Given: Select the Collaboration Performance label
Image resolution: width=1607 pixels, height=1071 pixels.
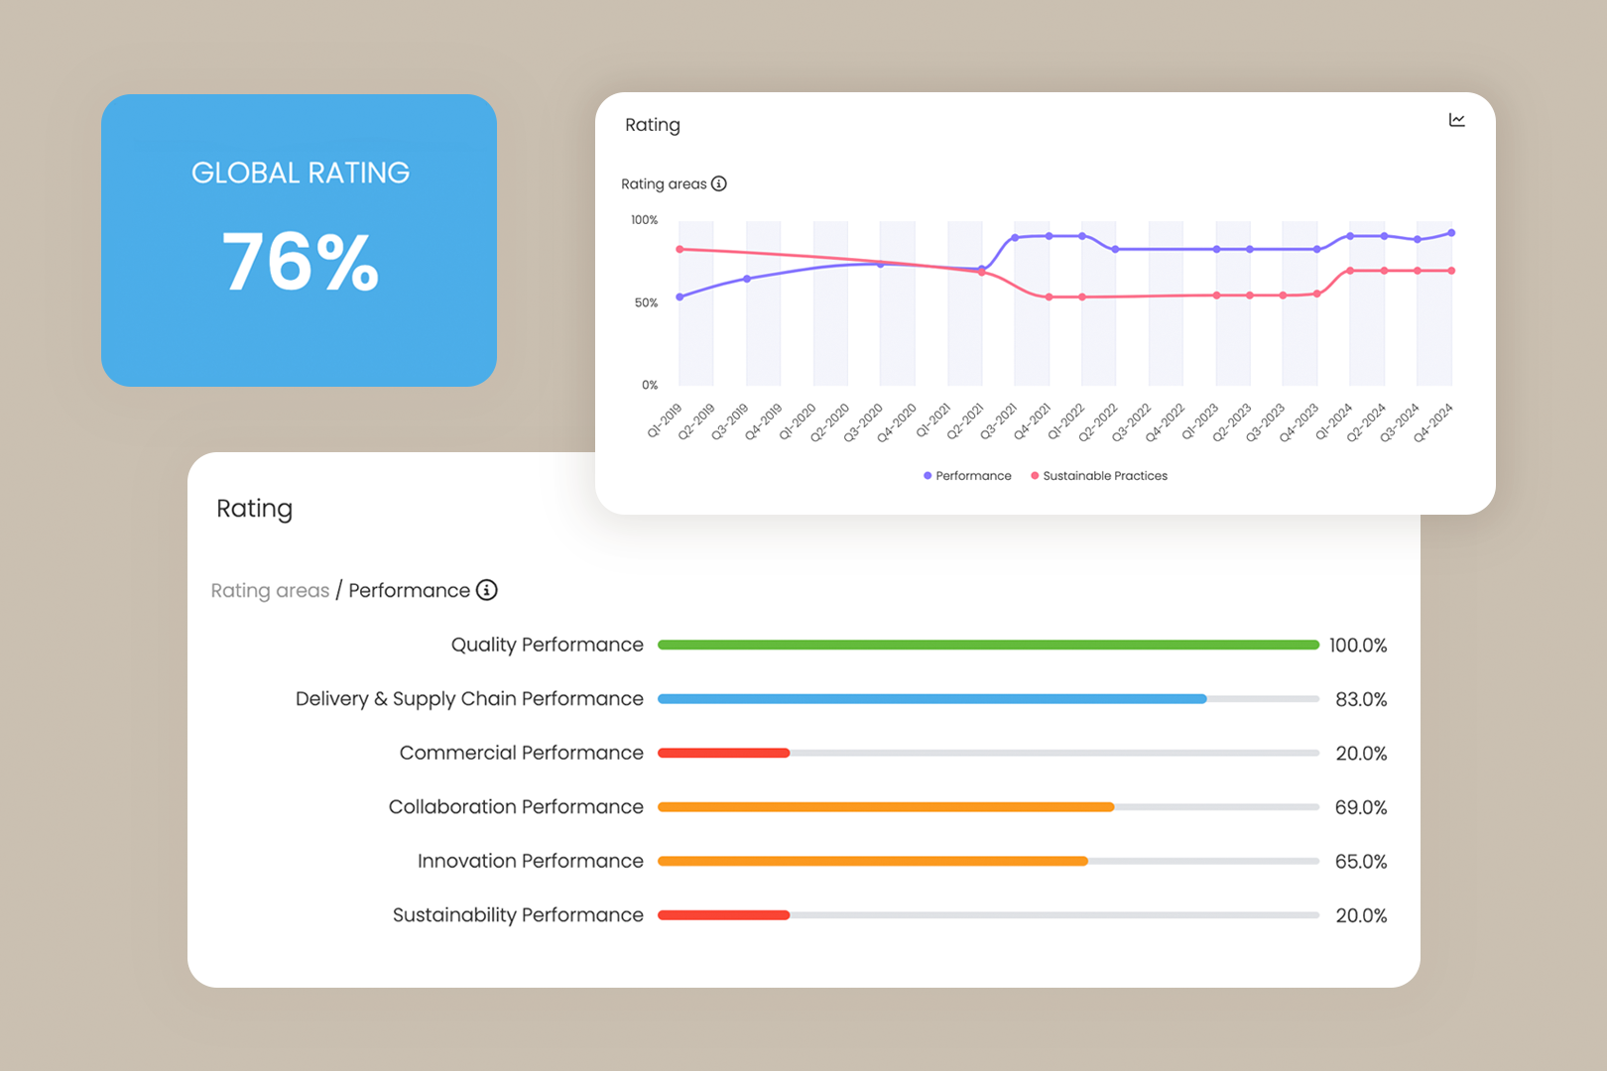Looking at the screenshot, I should tap(516, 807).
